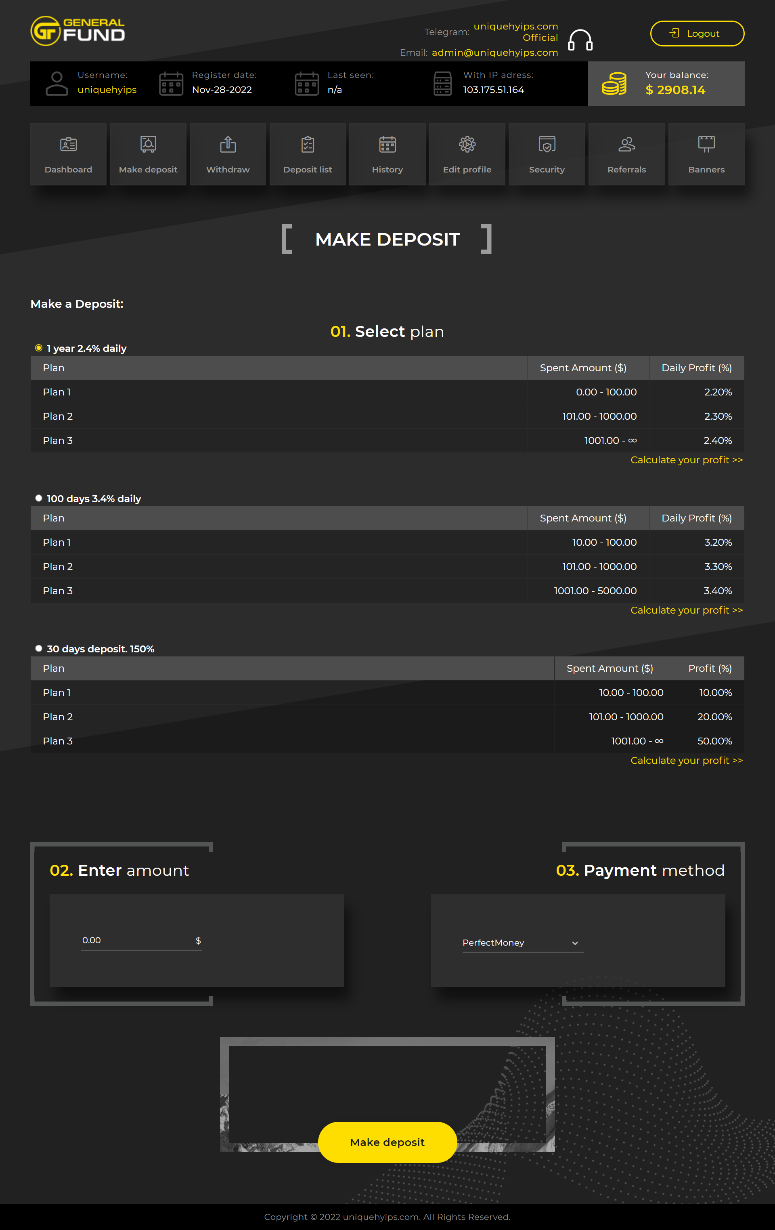Click the Dashboard ID card icon
Screen dimensions: 775x1230
click(68, 145)
